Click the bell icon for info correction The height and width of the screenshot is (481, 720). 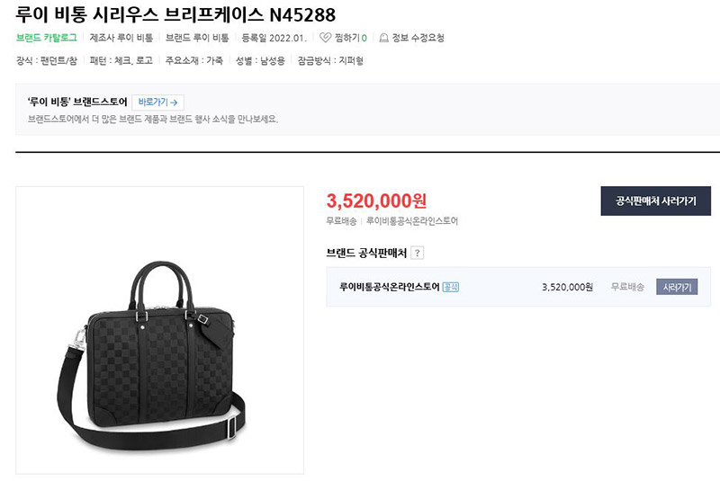click(x=384, y=38)
